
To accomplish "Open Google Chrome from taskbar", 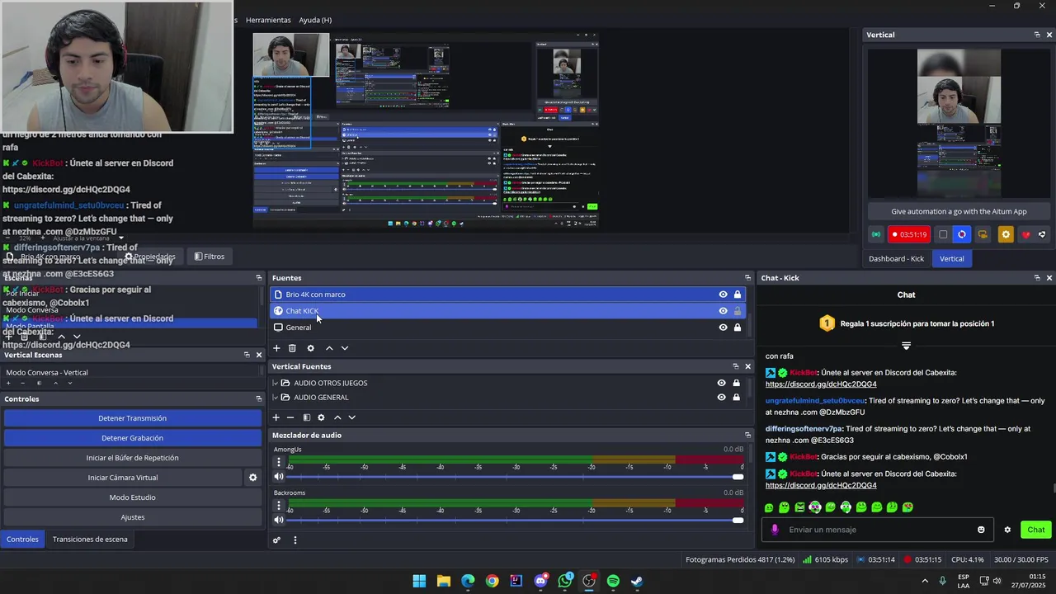I will pos(492,581).
